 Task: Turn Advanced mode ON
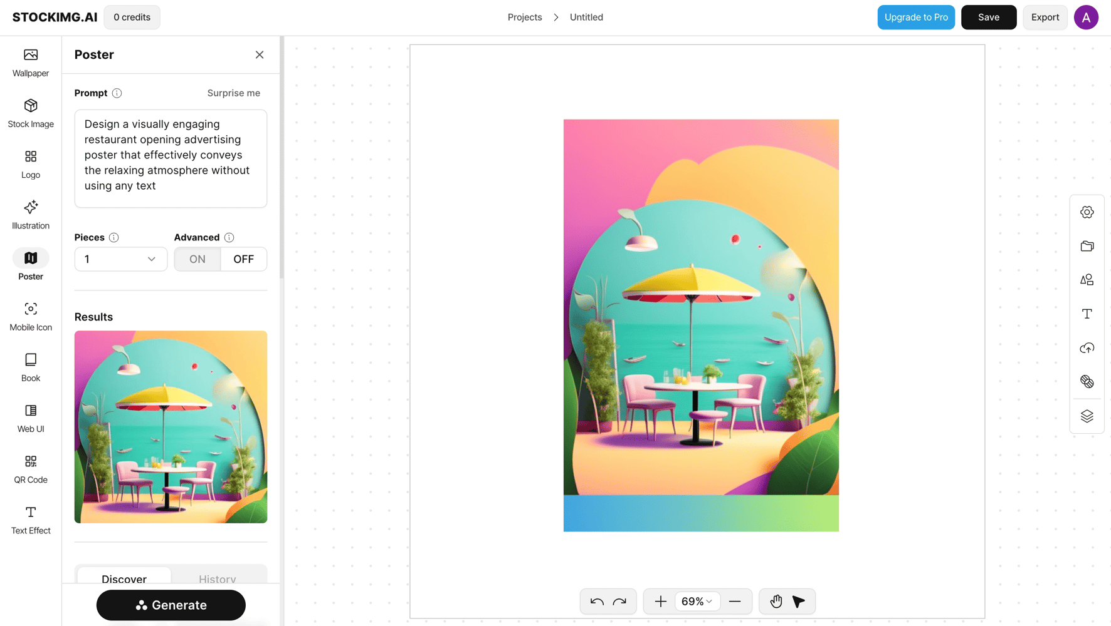tap(197, 259)
